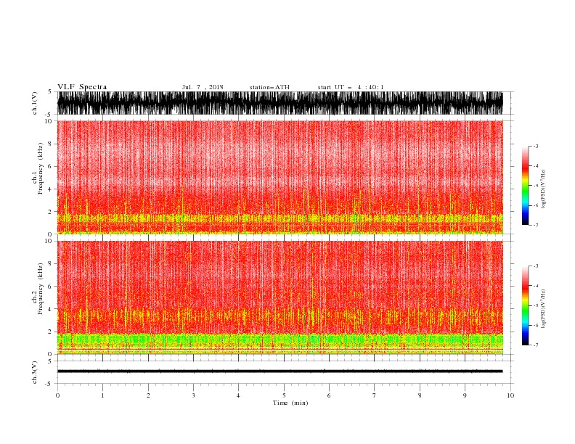Click the ch.1 "Frequency (kHz)" axis label
575x444 pixels.
coord(41,168)
